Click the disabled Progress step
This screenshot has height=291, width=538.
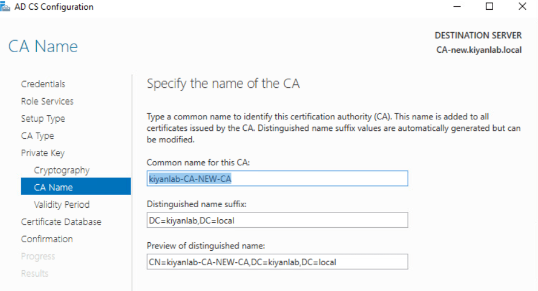38,256
